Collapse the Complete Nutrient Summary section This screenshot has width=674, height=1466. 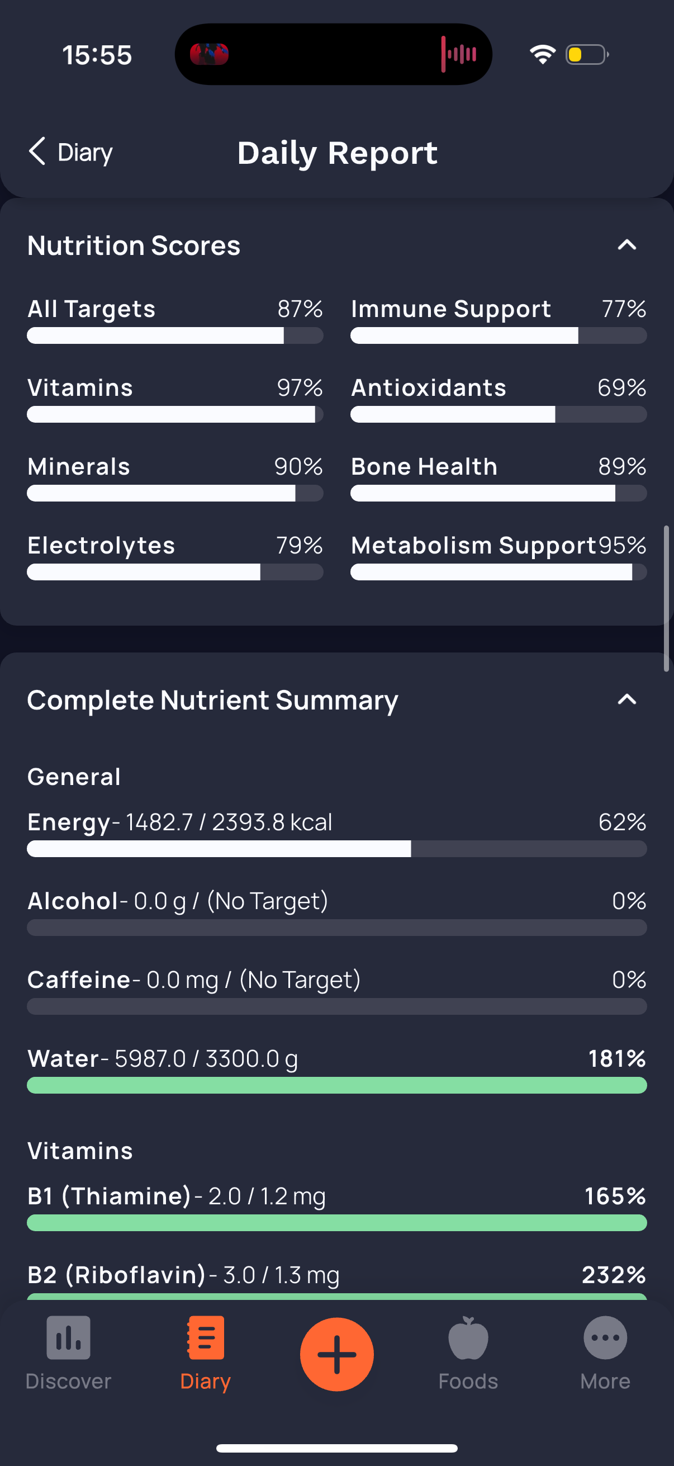627,699
